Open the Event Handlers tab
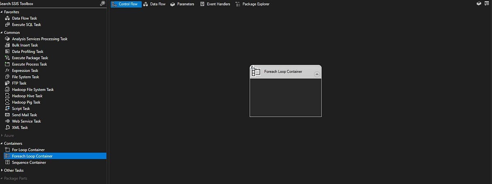The width and height of the screenshot is (492, 184). click(x=215, y=4)
